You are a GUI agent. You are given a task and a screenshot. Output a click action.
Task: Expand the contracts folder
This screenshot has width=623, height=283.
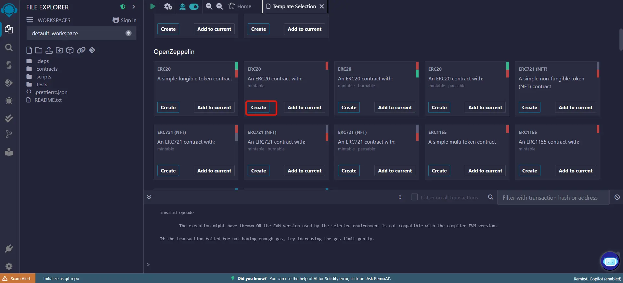tap(47, 69)
